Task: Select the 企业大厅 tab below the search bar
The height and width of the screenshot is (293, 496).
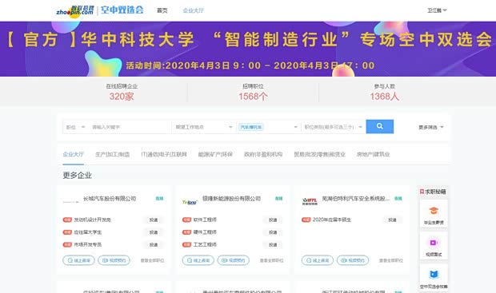Action: pos(73,154)
